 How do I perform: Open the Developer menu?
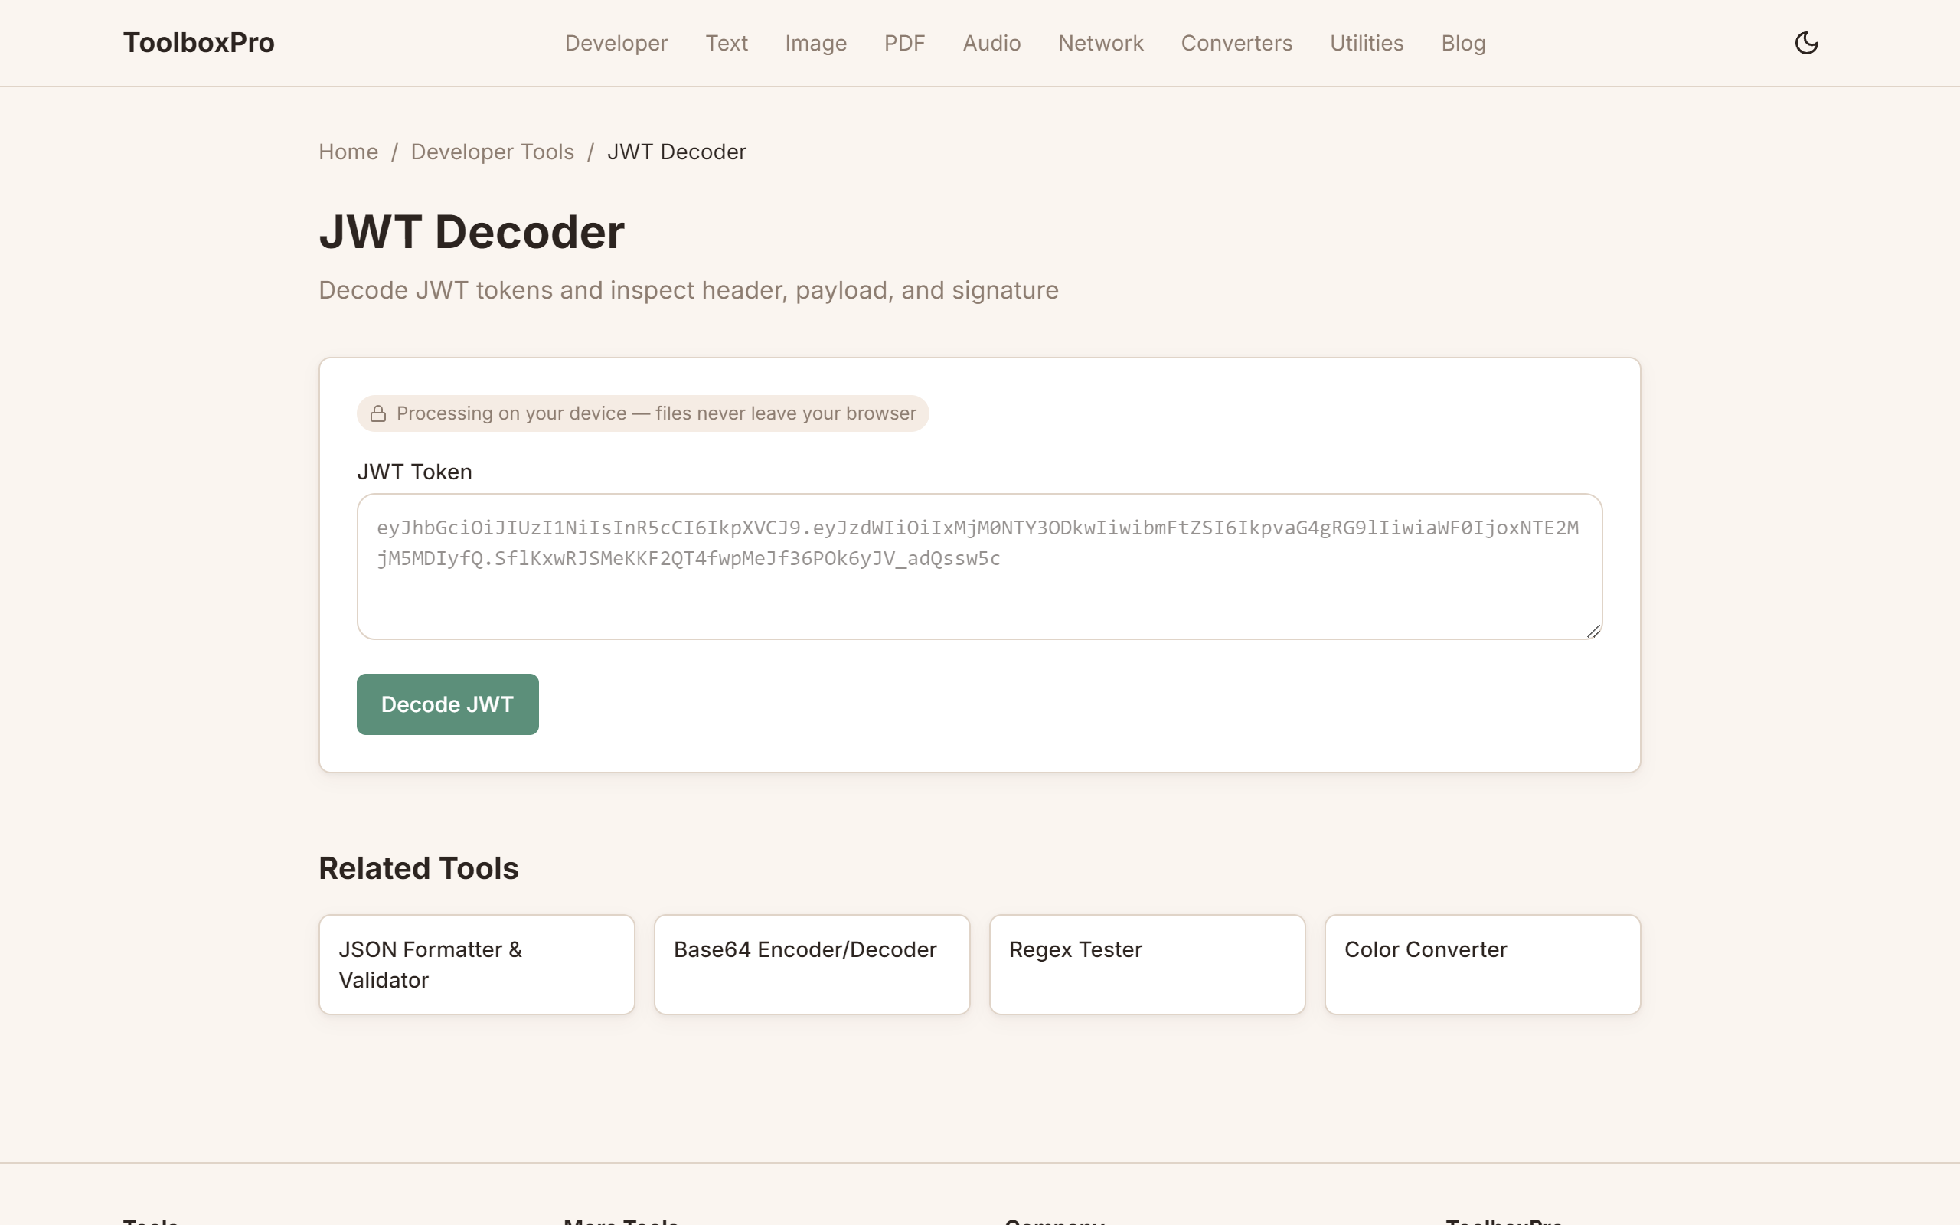[x=616, y=43]
